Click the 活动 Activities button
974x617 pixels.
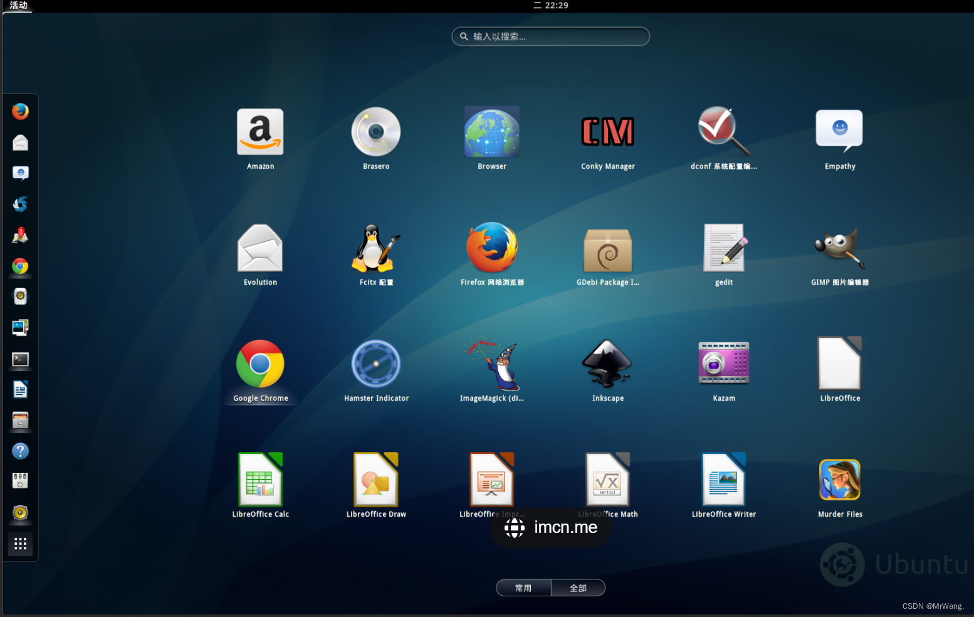pyautogui.click(x=18, y=6)
